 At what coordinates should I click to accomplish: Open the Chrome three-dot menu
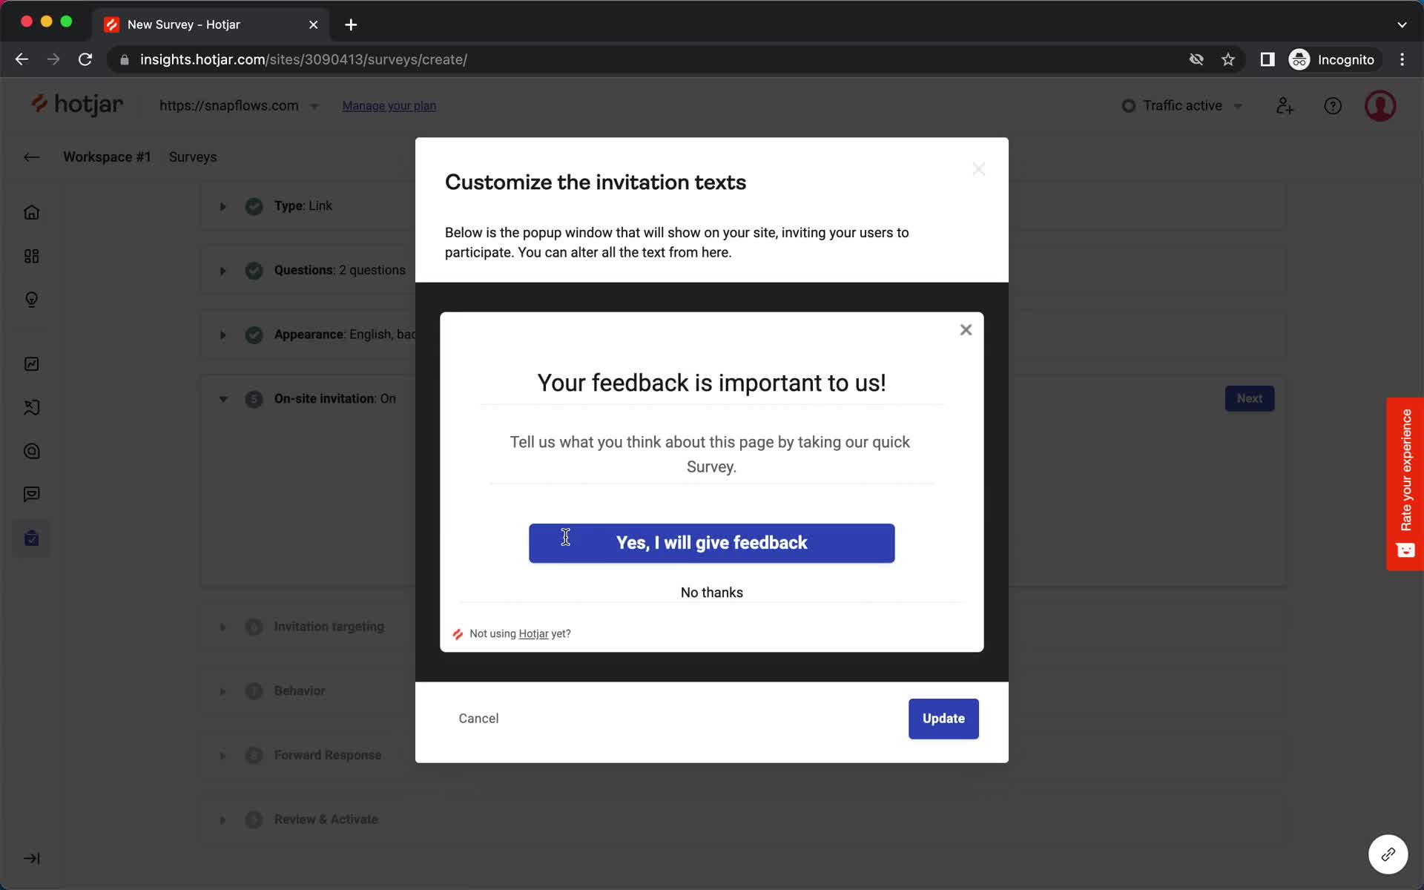click(1402, 59)
